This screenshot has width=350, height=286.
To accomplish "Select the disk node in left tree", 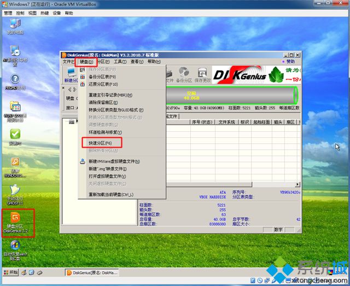I will [x=72, y=121].
